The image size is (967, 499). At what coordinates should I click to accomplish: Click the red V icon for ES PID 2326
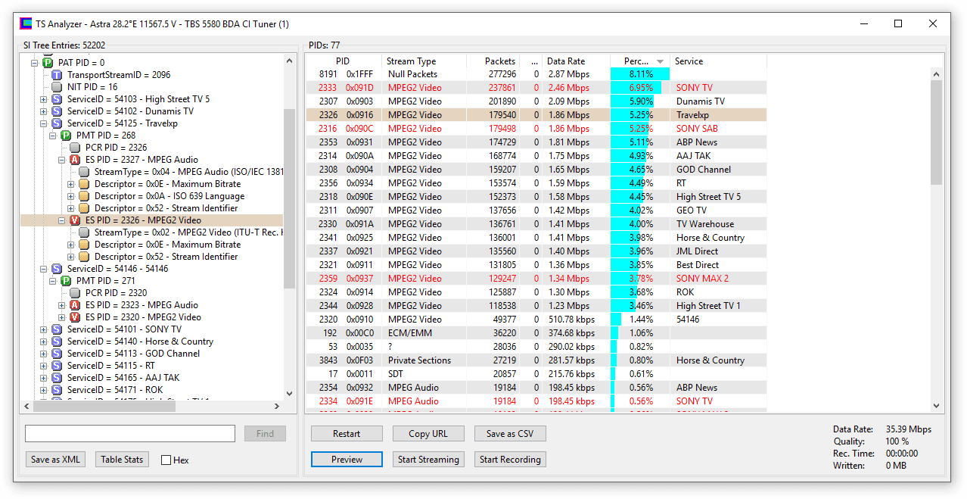click(75, 220)
